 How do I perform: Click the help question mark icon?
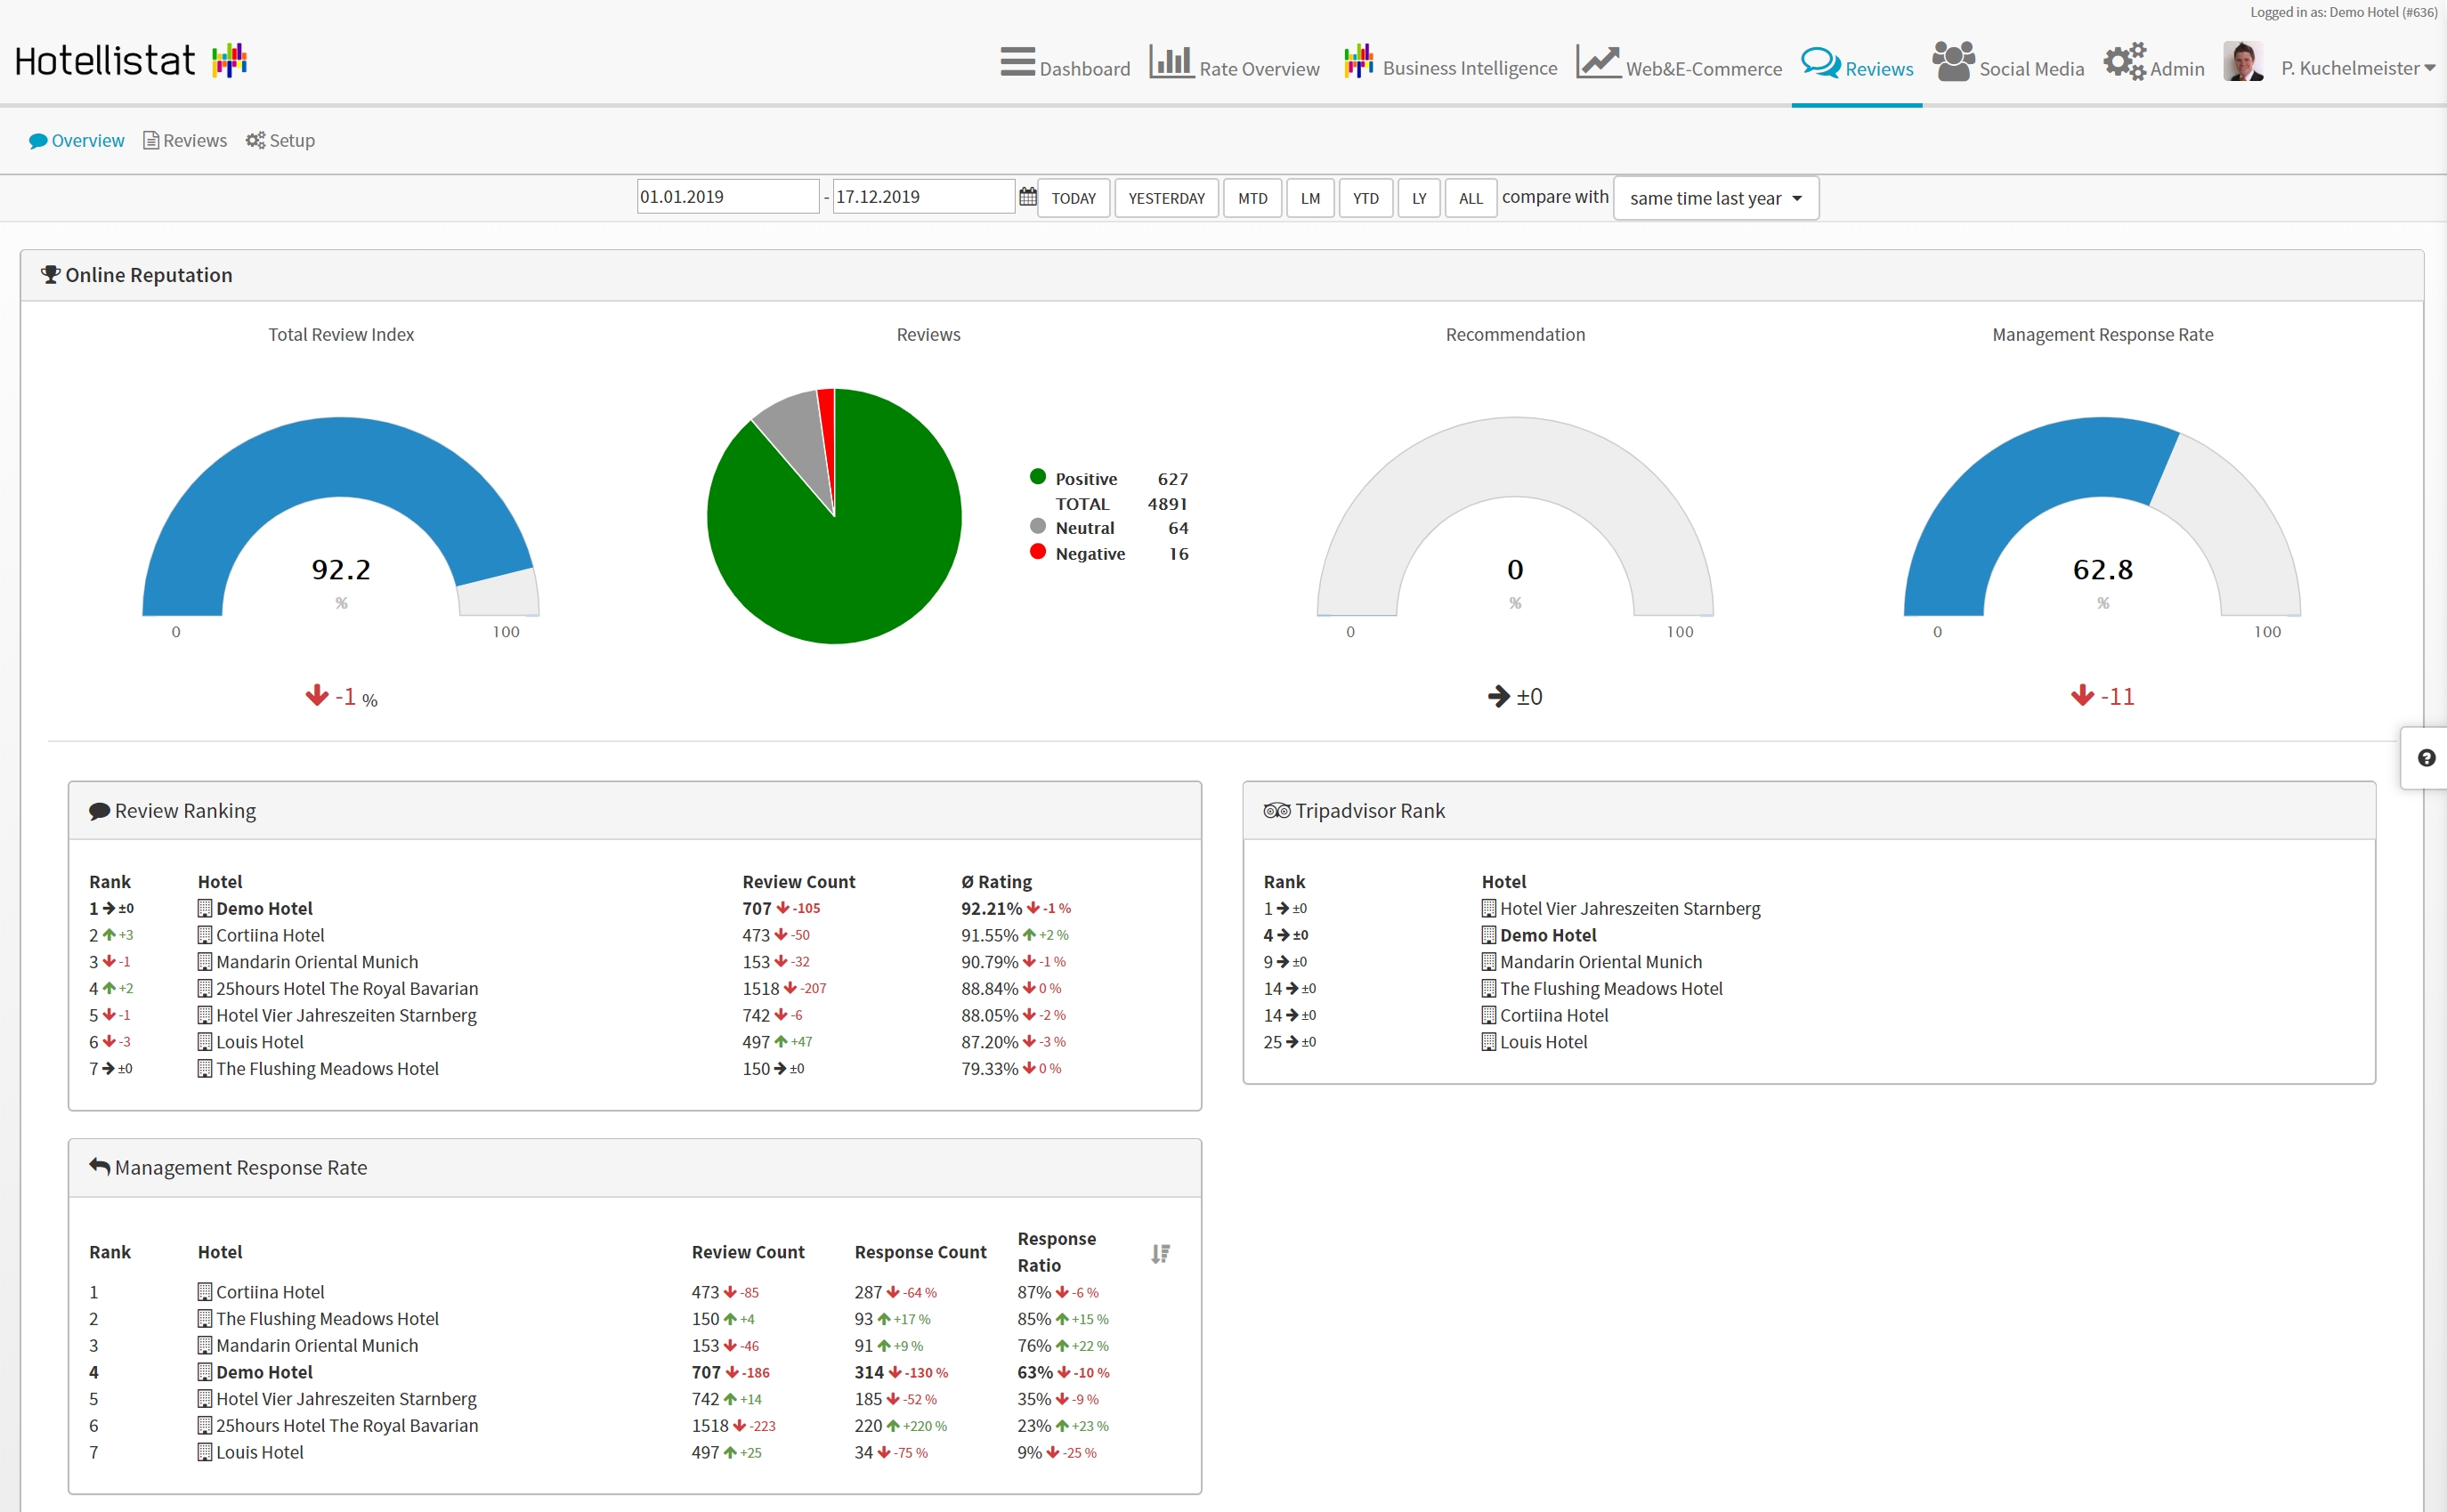(2426, 758)
